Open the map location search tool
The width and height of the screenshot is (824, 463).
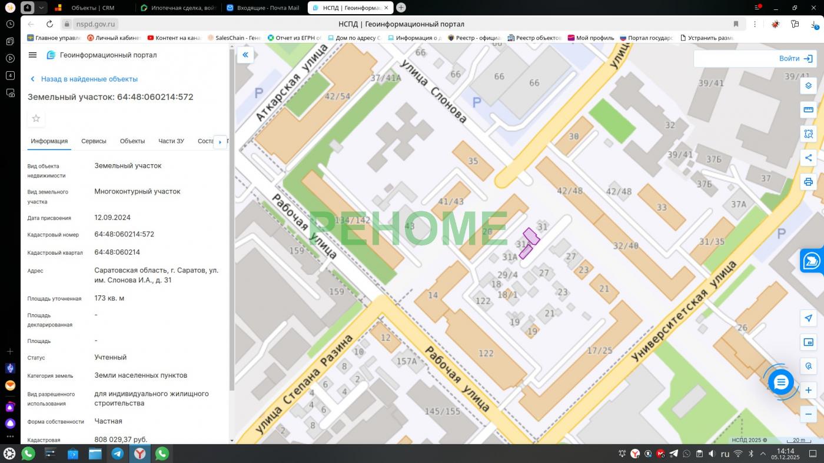pyautogui.click(x=808, y=367)
